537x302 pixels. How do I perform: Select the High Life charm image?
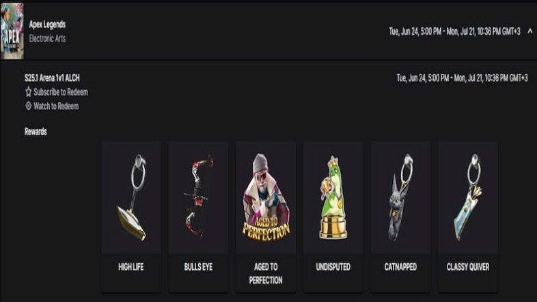[x=131, y=197]
